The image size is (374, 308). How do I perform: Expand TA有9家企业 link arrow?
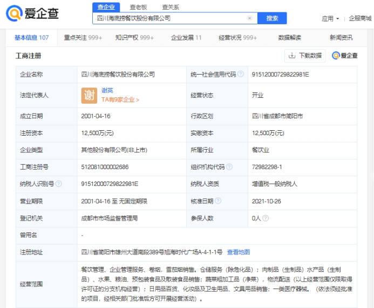tap(138, 100)
